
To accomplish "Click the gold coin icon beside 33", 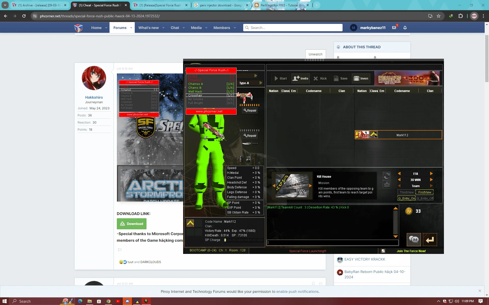I will pos(409,211).
